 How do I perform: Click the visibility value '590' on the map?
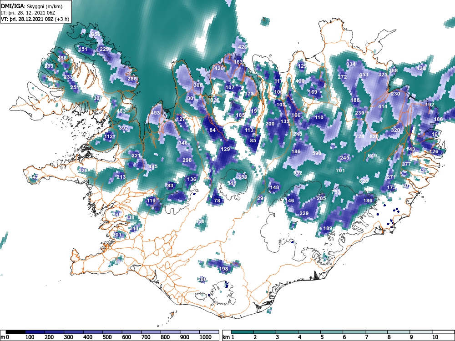pyautogui.click(x=317, y=153)
